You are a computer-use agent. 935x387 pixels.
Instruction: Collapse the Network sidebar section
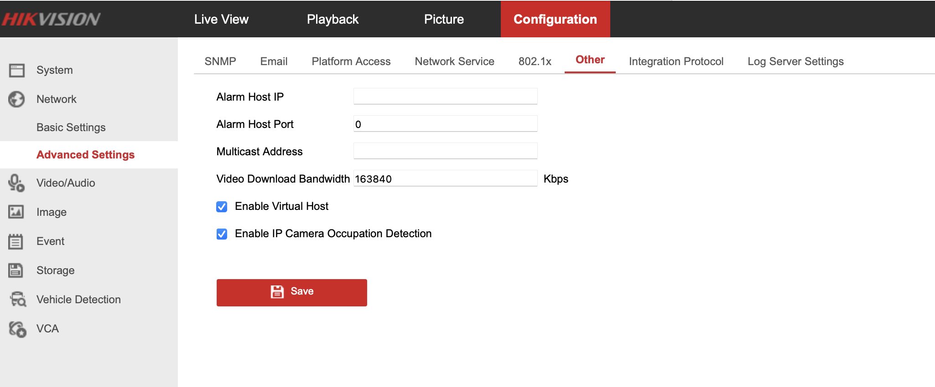point(57,99)
